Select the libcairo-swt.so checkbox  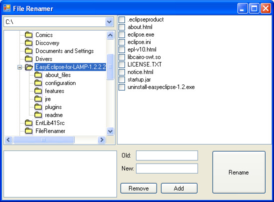coord(122,57)
